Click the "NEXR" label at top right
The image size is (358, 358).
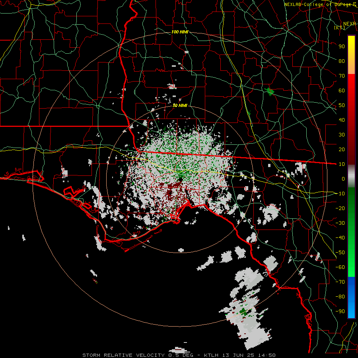click(349, 24)
